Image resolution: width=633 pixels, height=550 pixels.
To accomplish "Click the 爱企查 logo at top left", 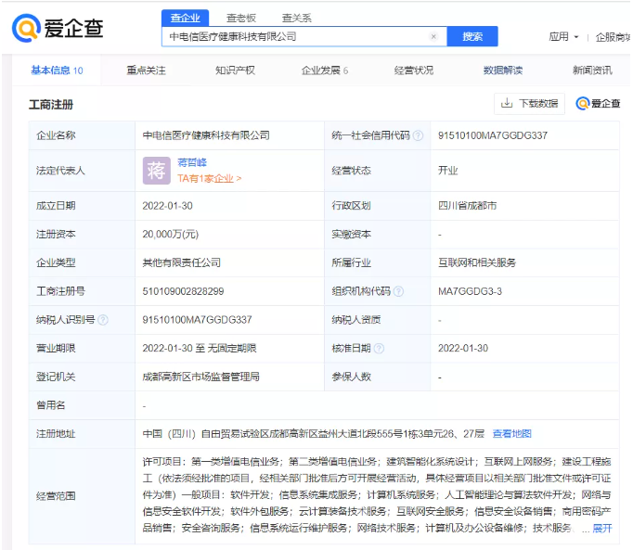I will [x=58, y=28].
